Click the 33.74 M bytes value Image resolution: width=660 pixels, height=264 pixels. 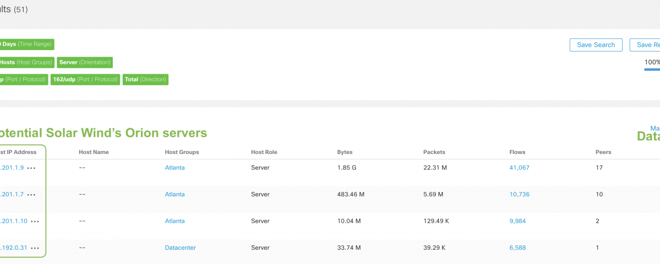click(x=349, y=248)
